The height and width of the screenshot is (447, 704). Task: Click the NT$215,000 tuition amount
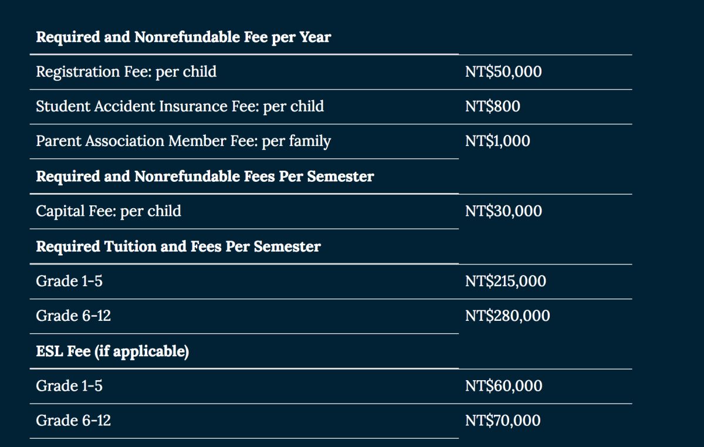[505, 281]
